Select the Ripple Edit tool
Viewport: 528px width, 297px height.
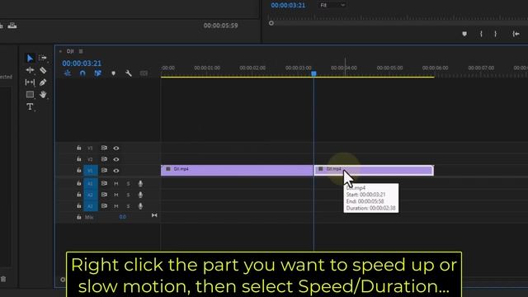coord(30,70)
